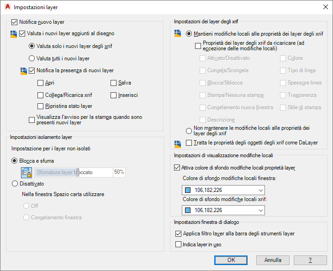This screenshot has width=333, height=271.
Task: Click the 50% fade value field
Action: click(x=119, y=172)
